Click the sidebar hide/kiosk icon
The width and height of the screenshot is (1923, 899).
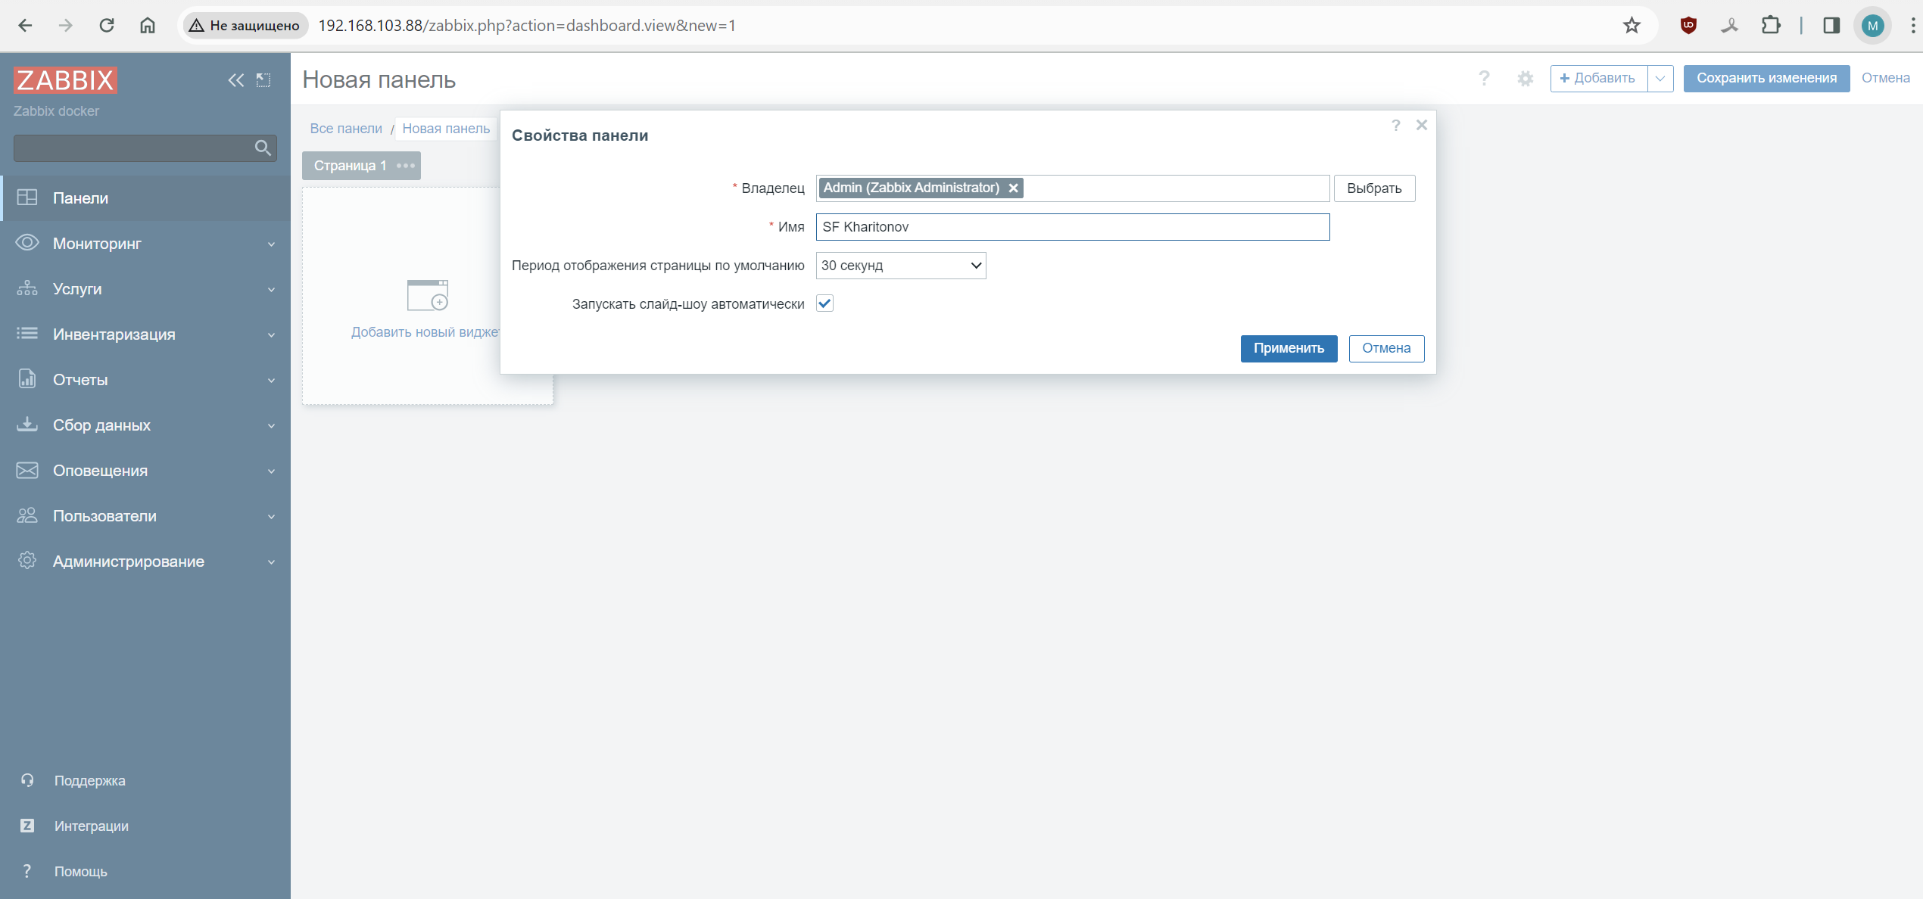coord(263,80)
